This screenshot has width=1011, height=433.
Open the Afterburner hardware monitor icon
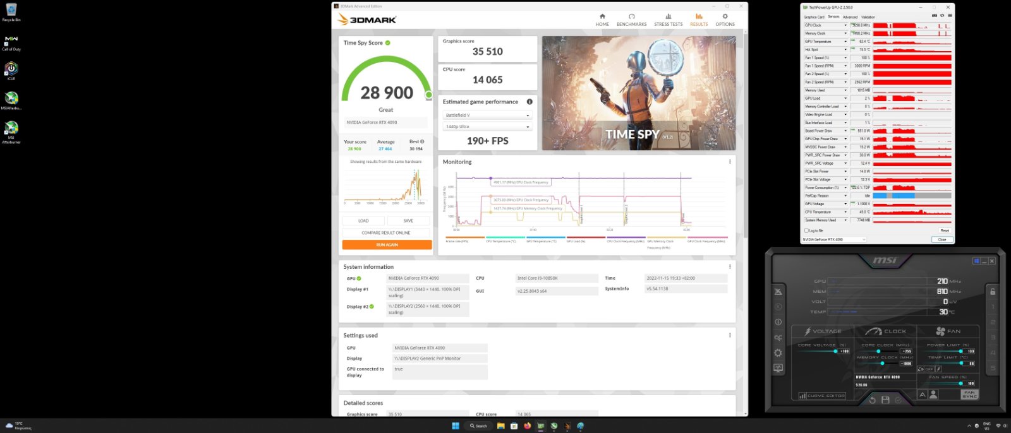click(778, 368)
